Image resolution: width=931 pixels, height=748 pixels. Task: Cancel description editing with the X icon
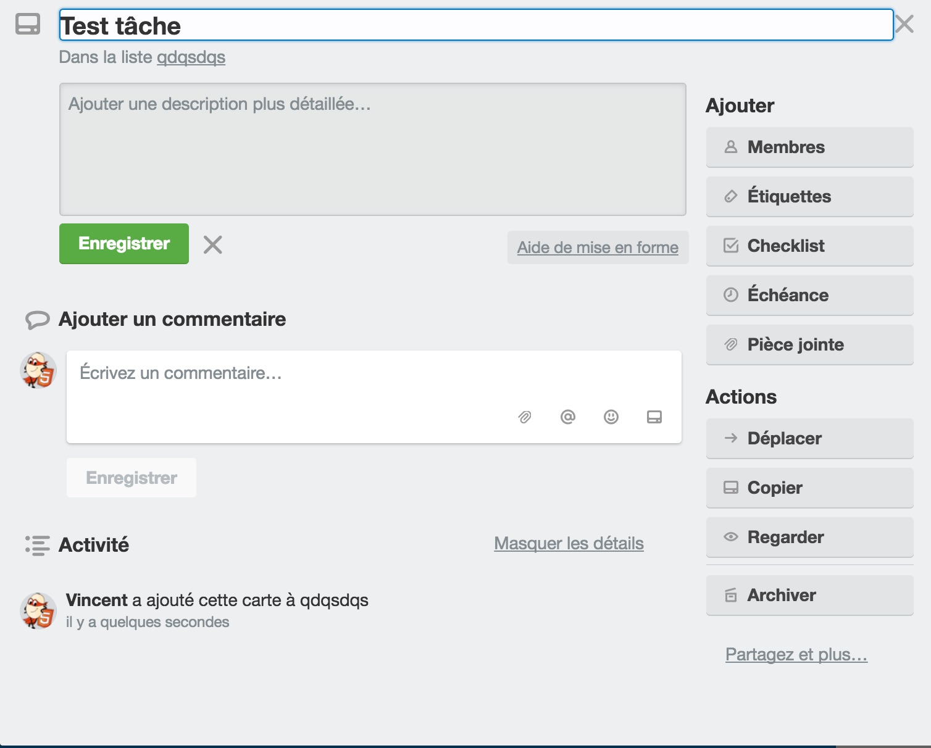(x=213, y=245)
